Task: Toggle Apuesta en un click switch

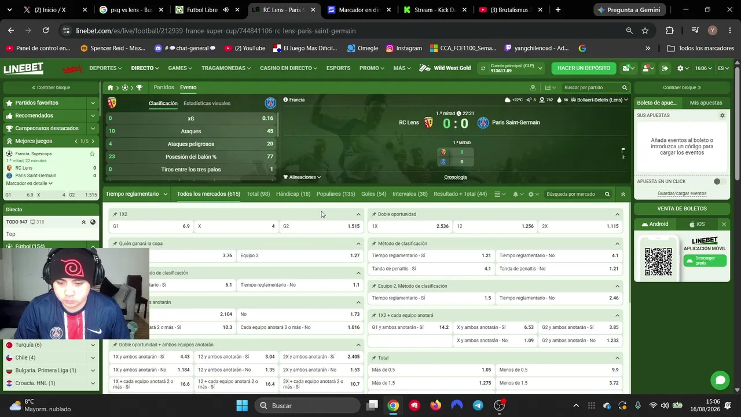Action: click(718, 181)
